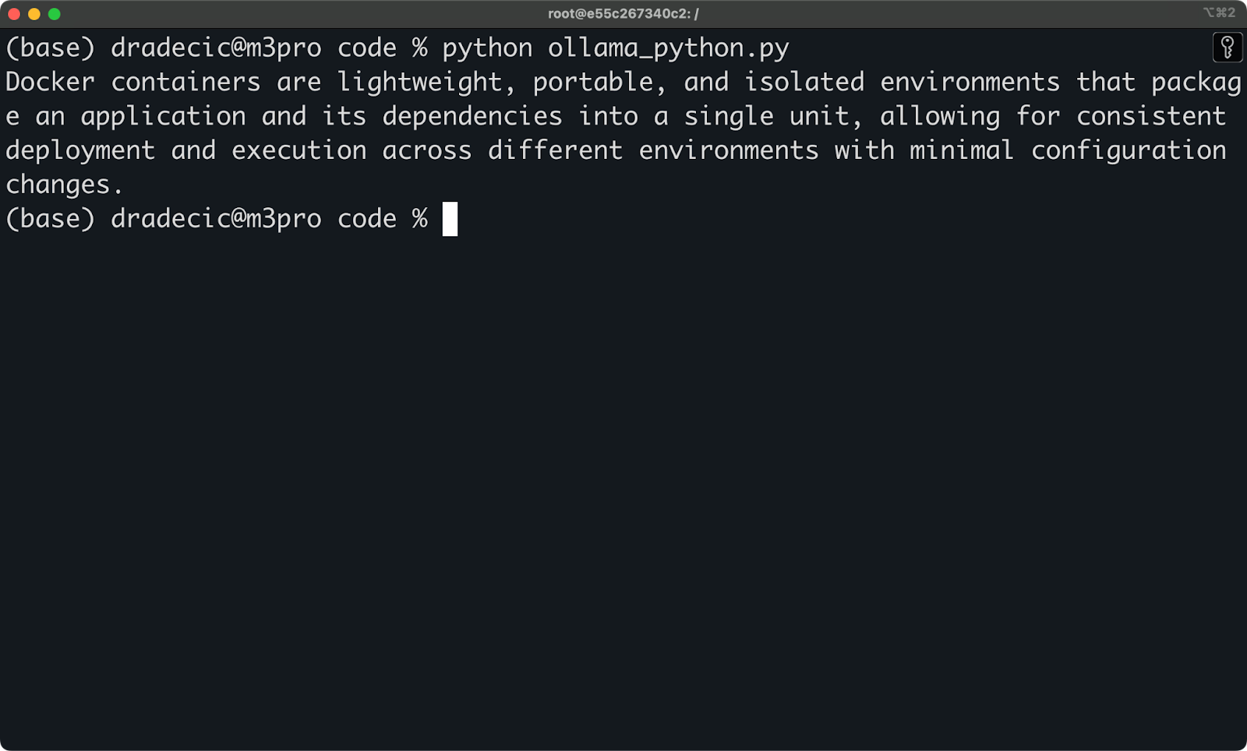
Task: Click the Secure Keyboard Entry key icon
Action: [x=1228, y=47]
